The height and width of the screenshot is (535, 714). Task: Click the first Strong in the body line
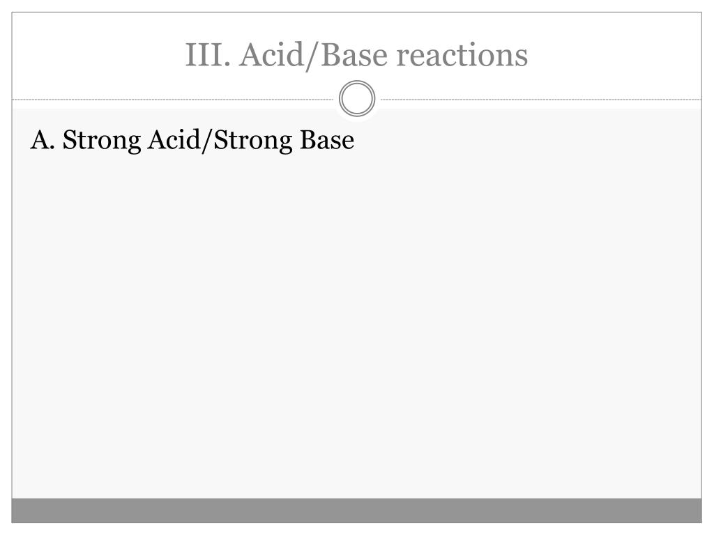[x=102, y=141]
